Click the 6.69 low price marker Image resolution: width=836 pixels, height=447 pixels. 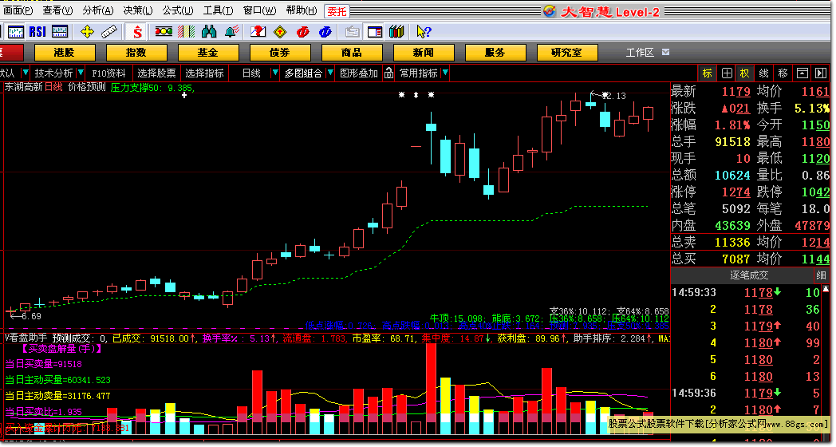[31, 316]
